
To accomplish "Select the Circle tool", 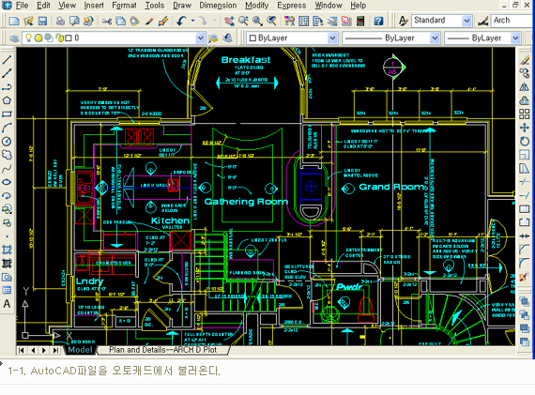I will [7, 142].
